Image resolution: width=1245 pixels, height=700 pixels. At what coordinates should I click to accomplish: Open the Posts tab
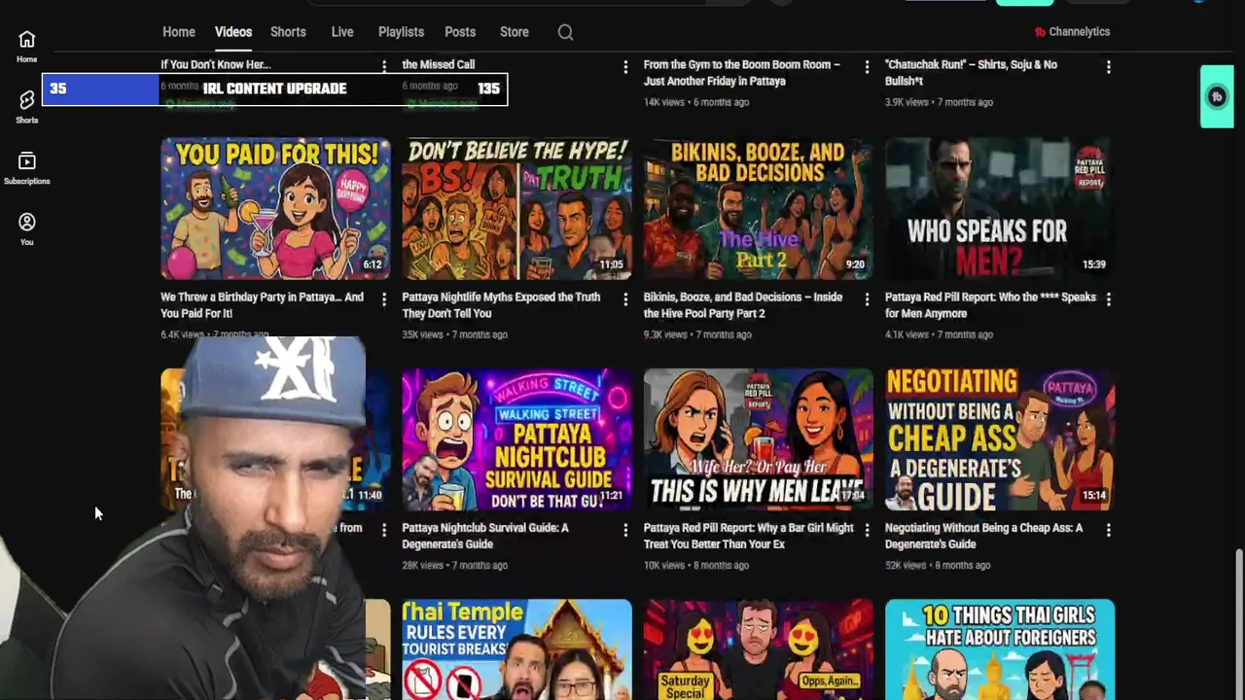[x=460, y=32]
